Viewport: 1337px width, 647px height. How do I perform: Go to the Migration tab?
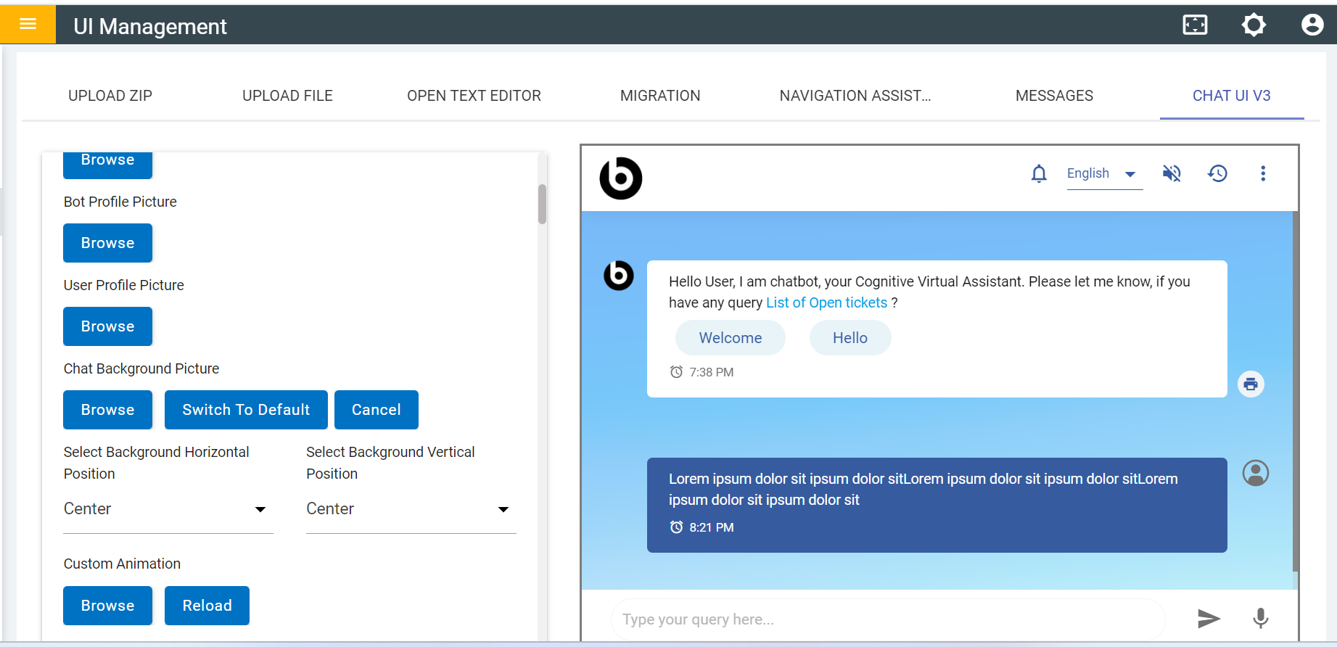(x=660, y=96)
